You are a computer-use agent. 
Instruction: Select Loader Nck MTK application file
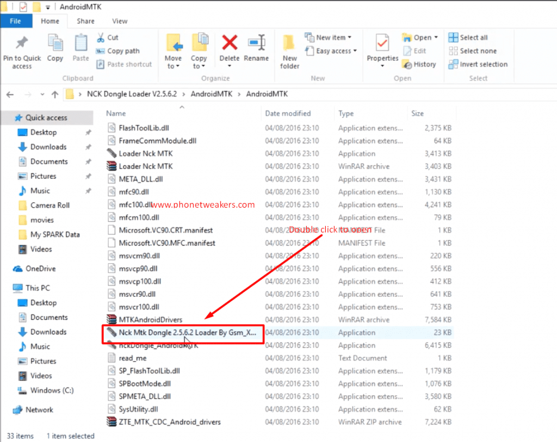point(146,153)
